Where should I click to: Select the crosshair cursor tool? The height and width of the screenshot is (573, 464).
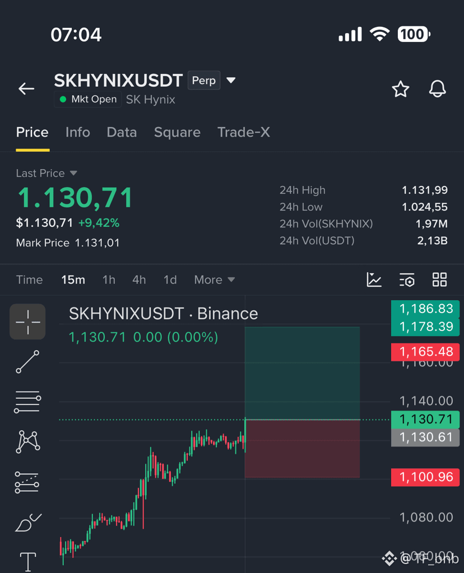click(27, 322)
